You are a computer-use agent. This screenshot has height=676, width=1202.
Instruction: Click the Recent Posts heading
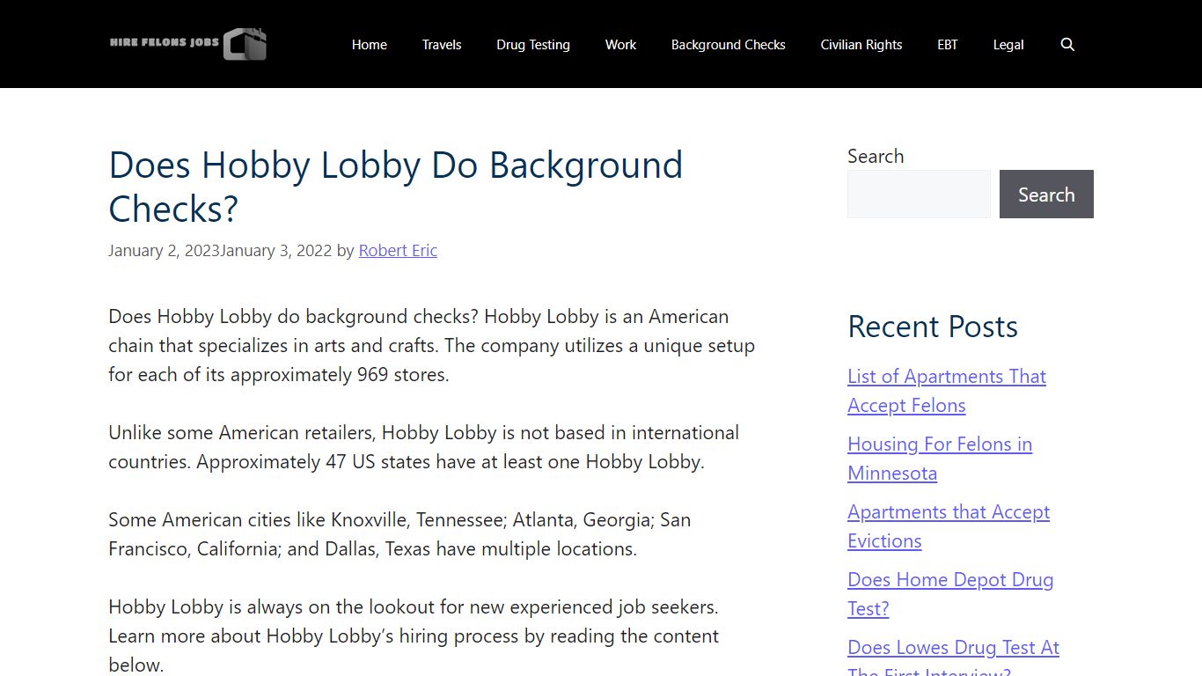coord(932,327)
